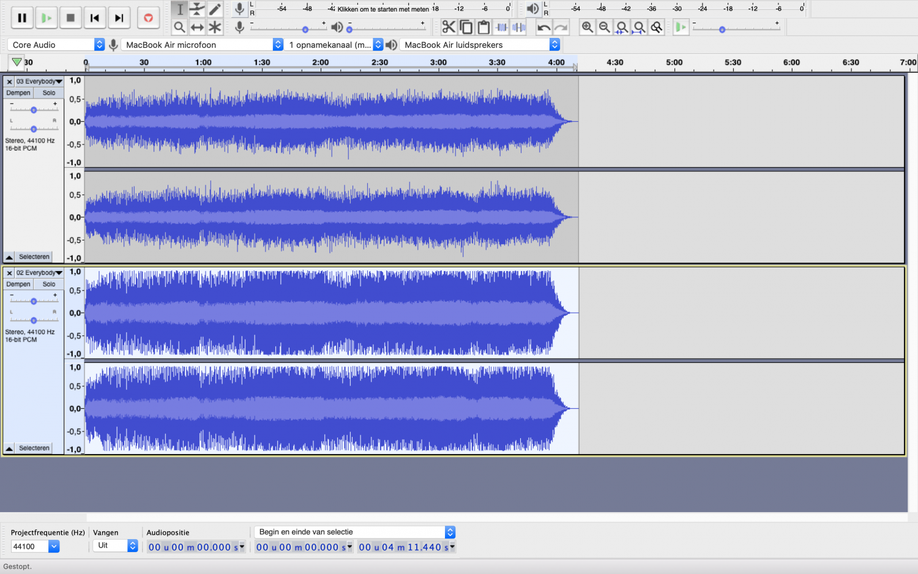
Task: Click Fit project to width icon
Action: [640, 27]
